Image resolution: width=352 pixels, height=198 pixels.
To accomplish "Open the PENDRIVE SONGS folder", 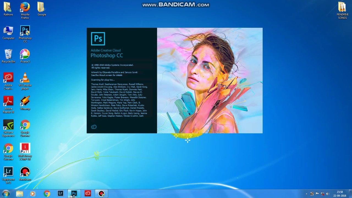I will point(342,11).
